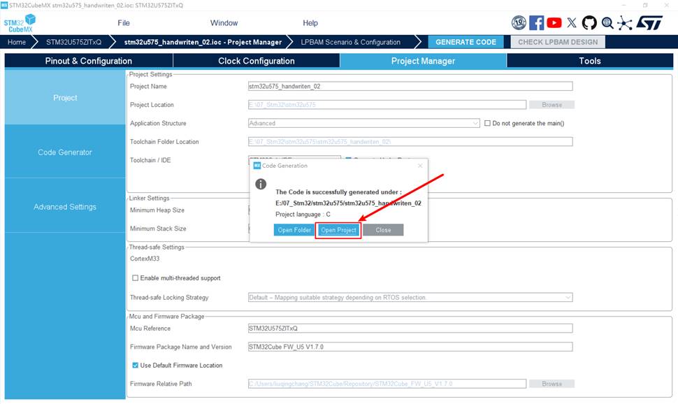Click the CHECK LPBAM DESIGN button
This screenshot has height=404, width=678.
coord(558,42)
